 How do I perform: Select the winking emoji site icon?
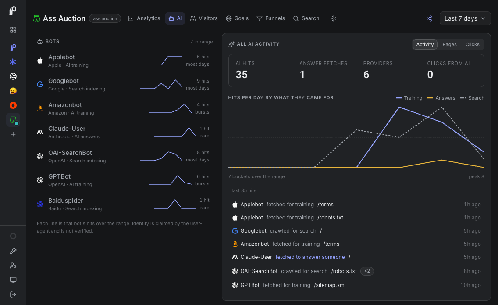(13, 91)
